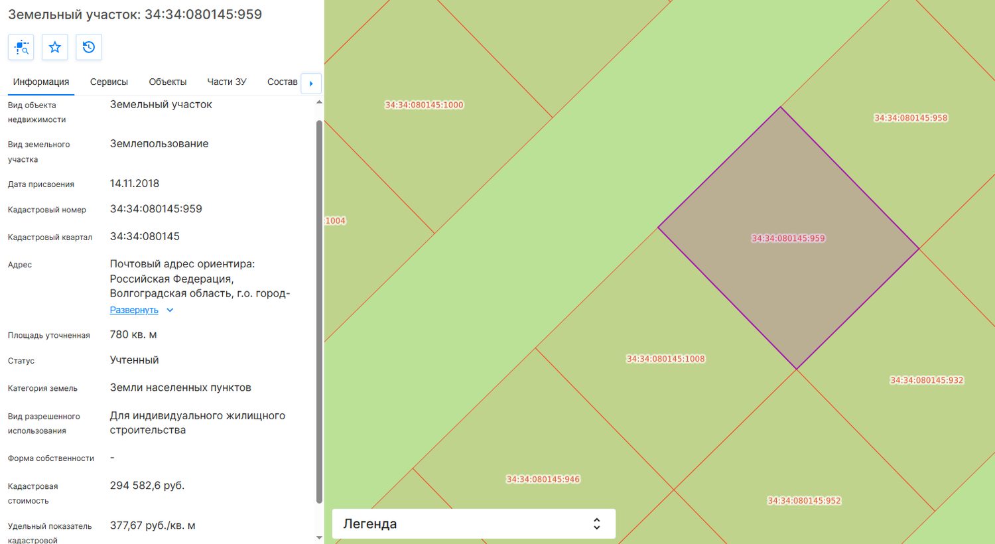This screenshot has width=995, height=544.
Task: Click the date value 14.11.2018
Action: click(x=135, y=183)
